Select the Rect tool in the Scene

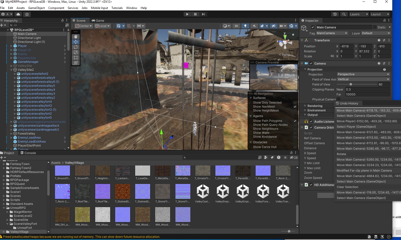(76, 58)
